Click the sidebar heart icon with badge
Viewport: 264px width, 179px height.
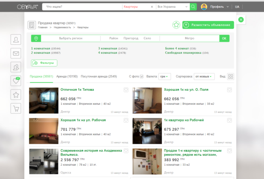pyautogui.click(x=16, y=81)
